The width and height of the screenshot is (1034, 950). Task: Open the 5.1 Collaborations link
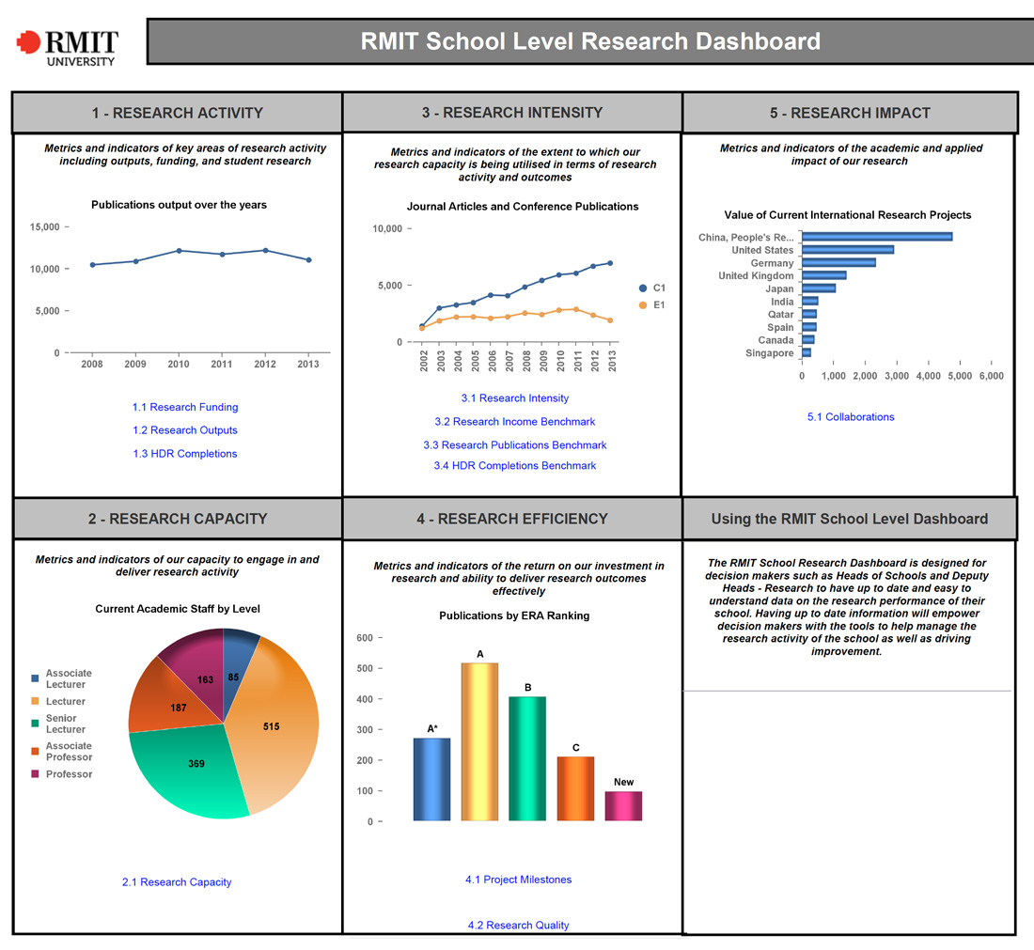(851, 416)
